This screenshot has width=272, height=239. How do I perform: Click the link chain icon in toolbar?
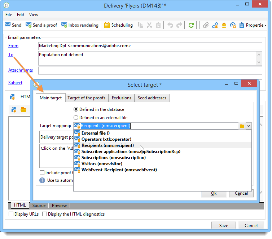pyautogui.click(x=215, y=25)
